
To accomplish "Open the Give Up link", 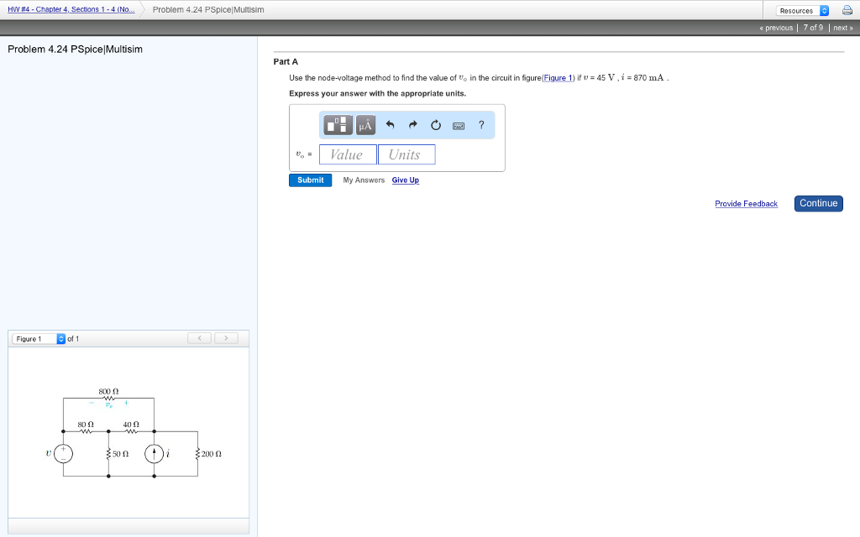I will click(405, 180).
